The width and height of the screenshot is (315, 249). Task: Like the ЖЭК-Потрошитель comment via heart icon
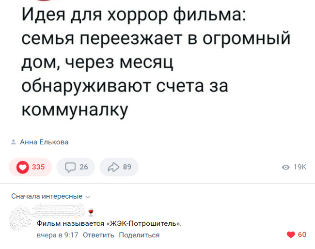click(x=291, y=235)
